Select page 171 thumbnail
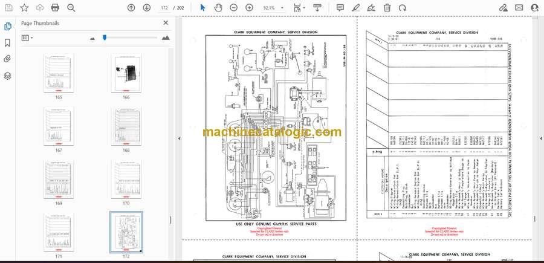 coord(59,232)
